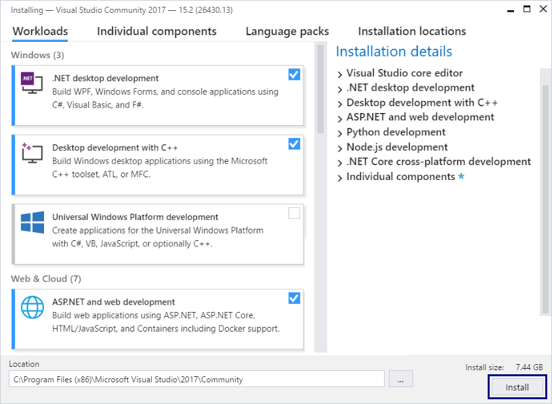552x404 pixels.
Task: Open the Installation locations tab
Action: (x=412, y=31)
